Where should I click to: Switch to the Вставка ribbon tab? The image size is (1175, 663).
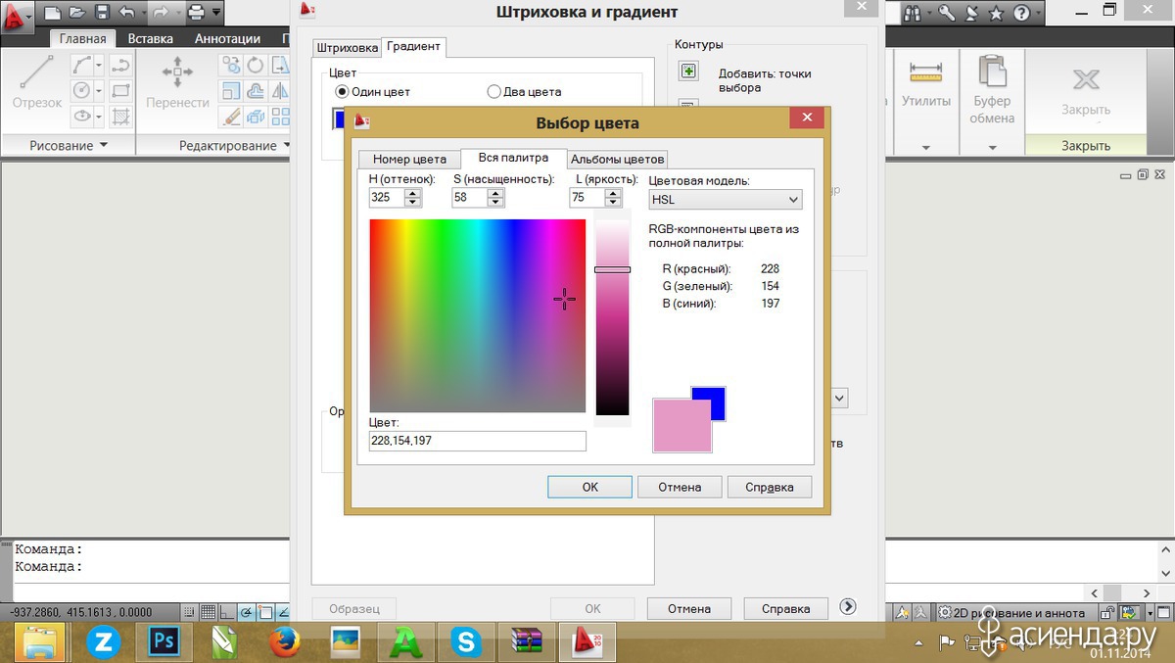150,39
